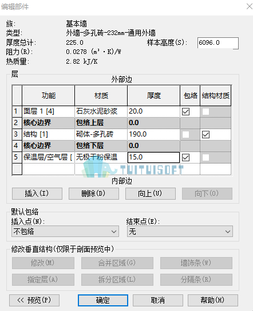This screenshot has height=311, width=253.
Task: Click the 插入(I) button
Action: [x=37, y=193]
